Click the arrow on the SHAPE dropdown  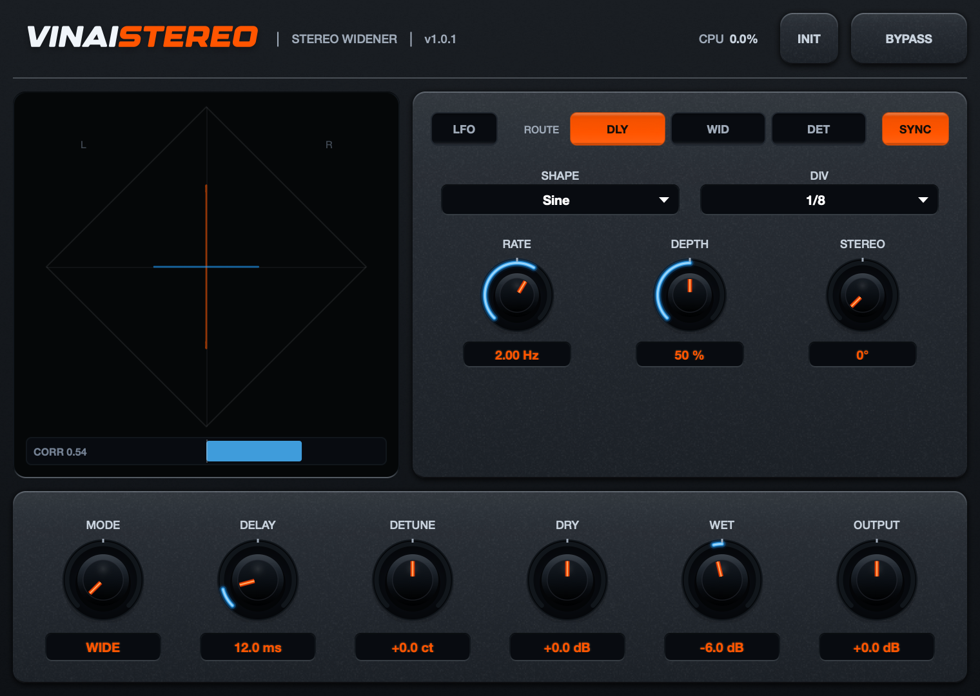[663, 200]
